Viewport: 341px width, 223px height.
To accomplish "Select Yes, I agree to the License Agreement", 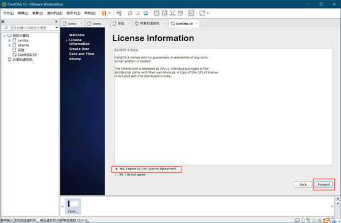I will tap(146, 169).
